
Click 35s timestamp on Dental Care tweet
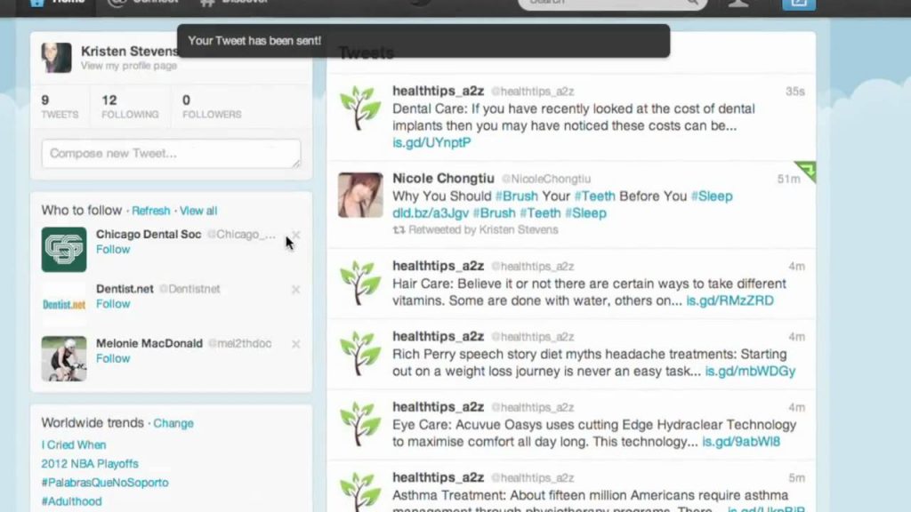coord(794,92)
